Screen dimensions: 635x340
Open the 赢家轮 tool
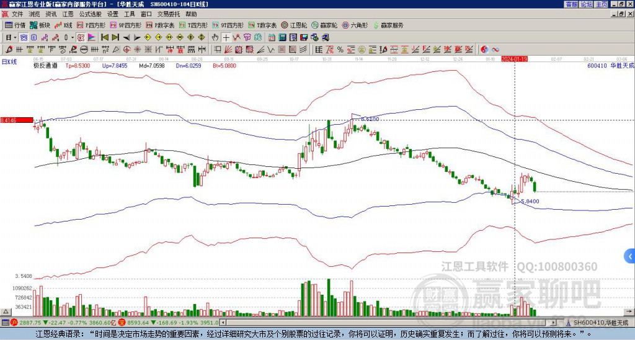coord(324,25)
